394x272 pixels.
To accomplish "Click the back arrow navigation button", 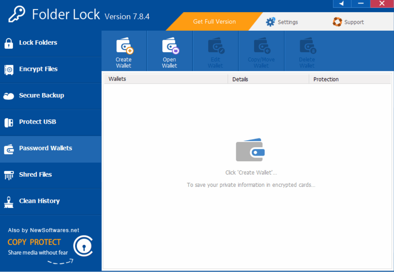I will [x=342, y=4].
